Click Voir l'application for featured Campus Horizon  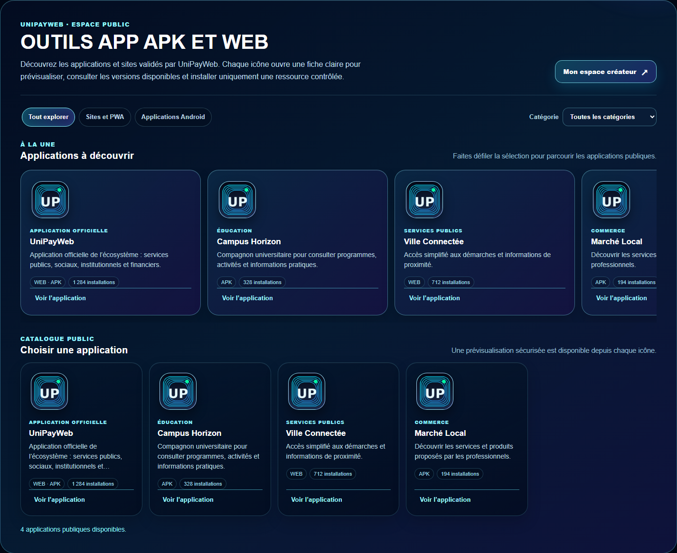tap(247, 298)
